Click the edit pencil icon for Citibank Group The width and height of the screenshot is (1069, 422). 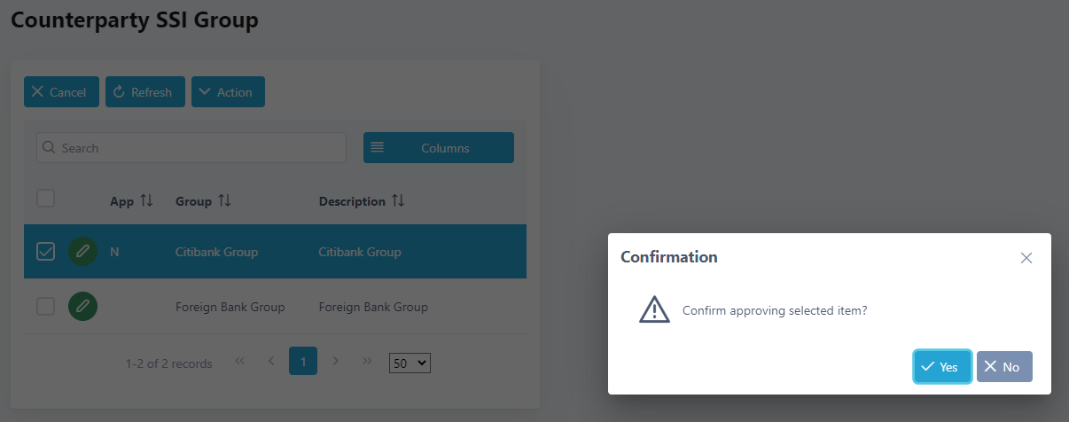tap(82, 252)
